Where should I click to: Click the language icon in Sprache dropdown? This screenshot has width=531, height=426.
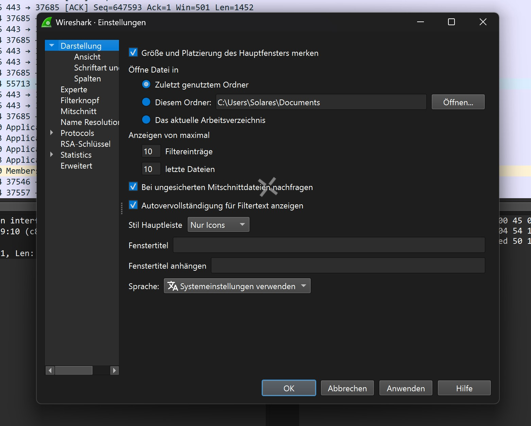click(173, 286)
